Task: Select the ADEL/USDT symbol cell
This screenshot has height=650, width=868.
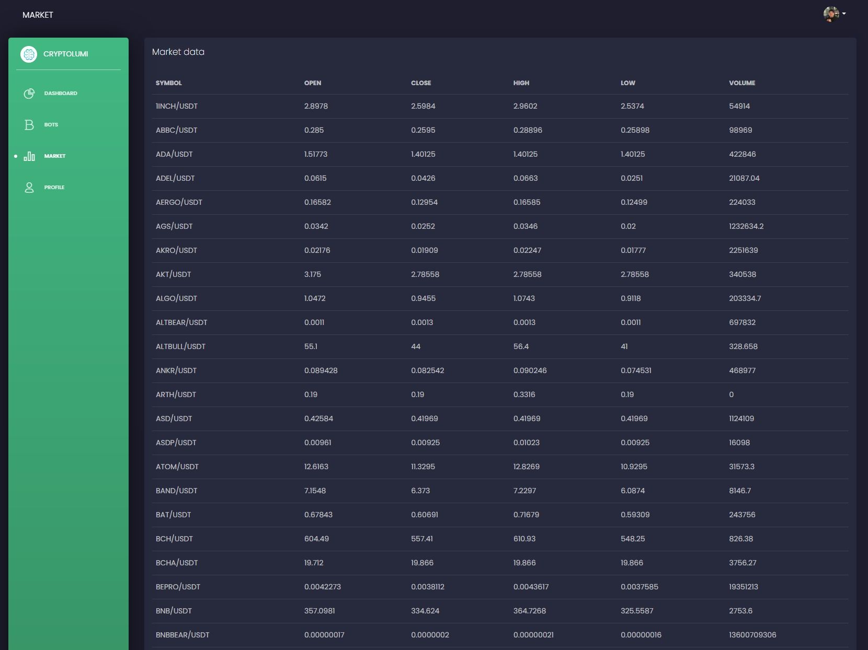Action: tap(175, 178)
